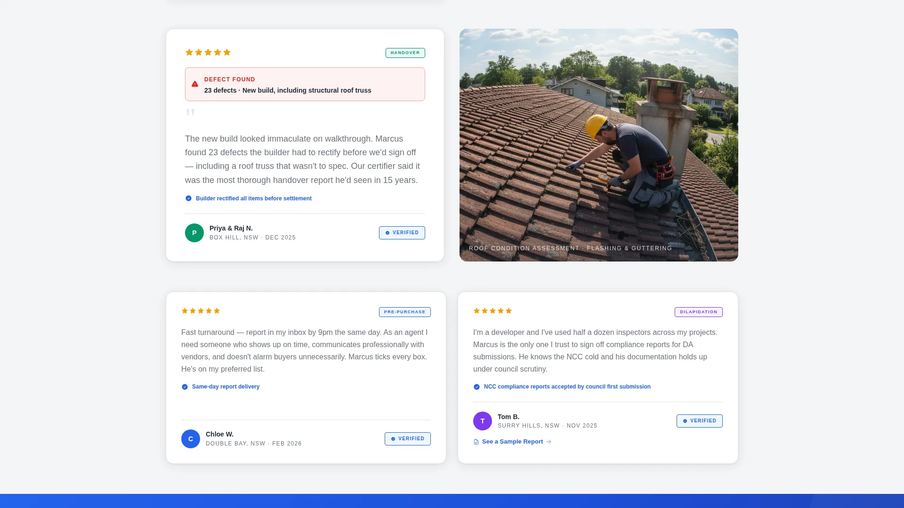
Task: Click the 'Roof Condition Assessment' photo caption
Action: (x=571, y=248)
